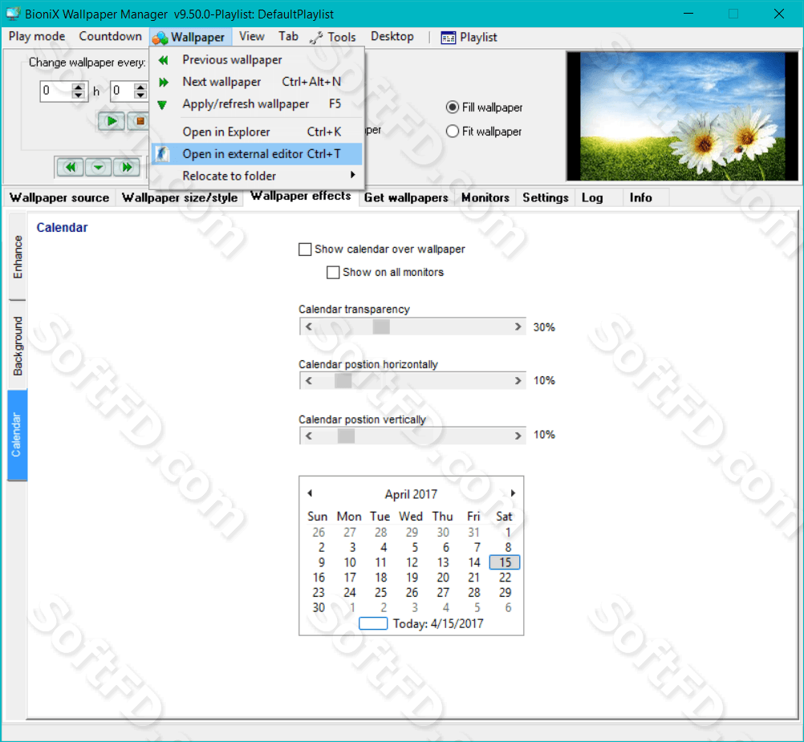This screenshot has height=742, width=804.
Task: Click the green Previous wallpaper arrow icon in menu
Action: [x=163, y=60]
